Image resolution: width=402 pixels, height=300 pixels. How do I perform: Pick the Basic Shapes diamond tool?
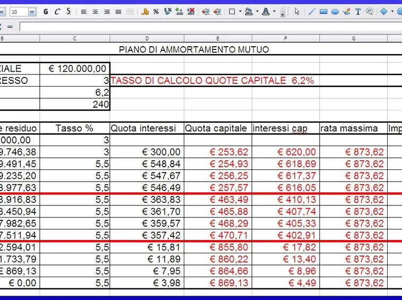383,12
